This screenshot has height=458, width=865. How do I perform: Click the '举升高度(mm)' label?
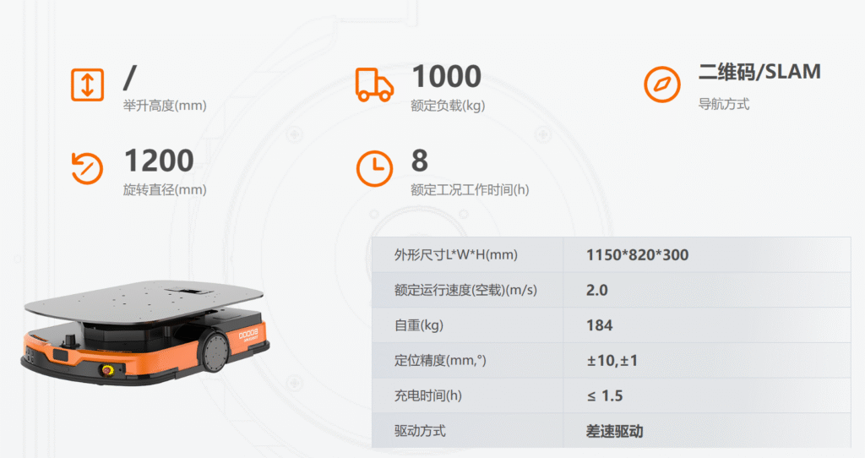pos(165,106)
